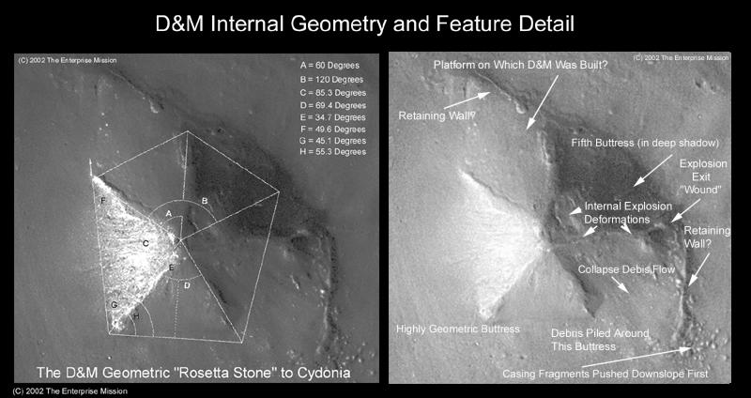Viewport: 751px width, 398px height.
Task: Select the 'Fifth Buttress (in deep shadow)' annotation
Action: (644, 143)
